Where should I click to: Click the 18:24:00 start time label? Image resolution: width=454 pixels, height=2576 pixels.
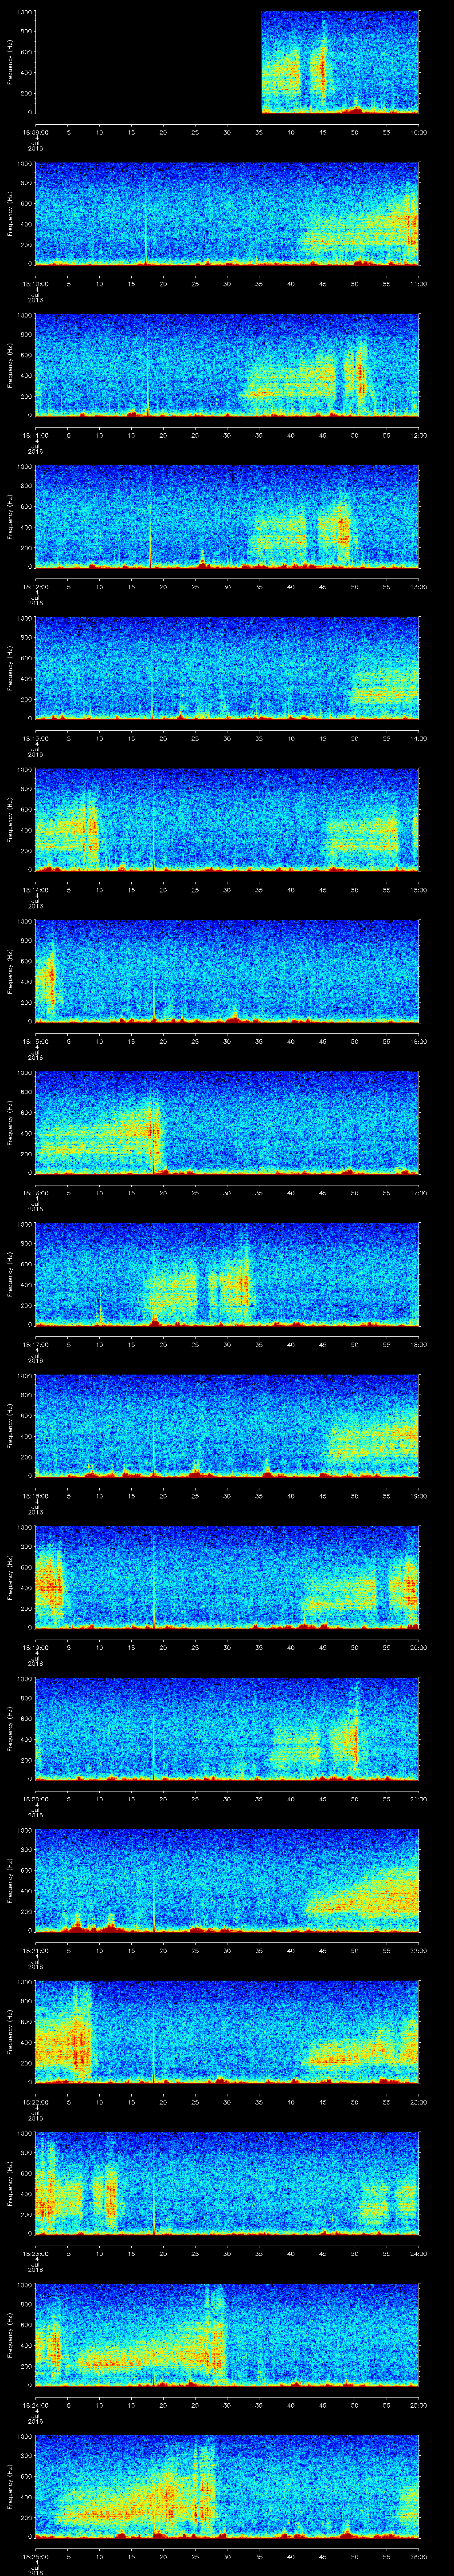pyautogui.click(x=35, y=2405)
